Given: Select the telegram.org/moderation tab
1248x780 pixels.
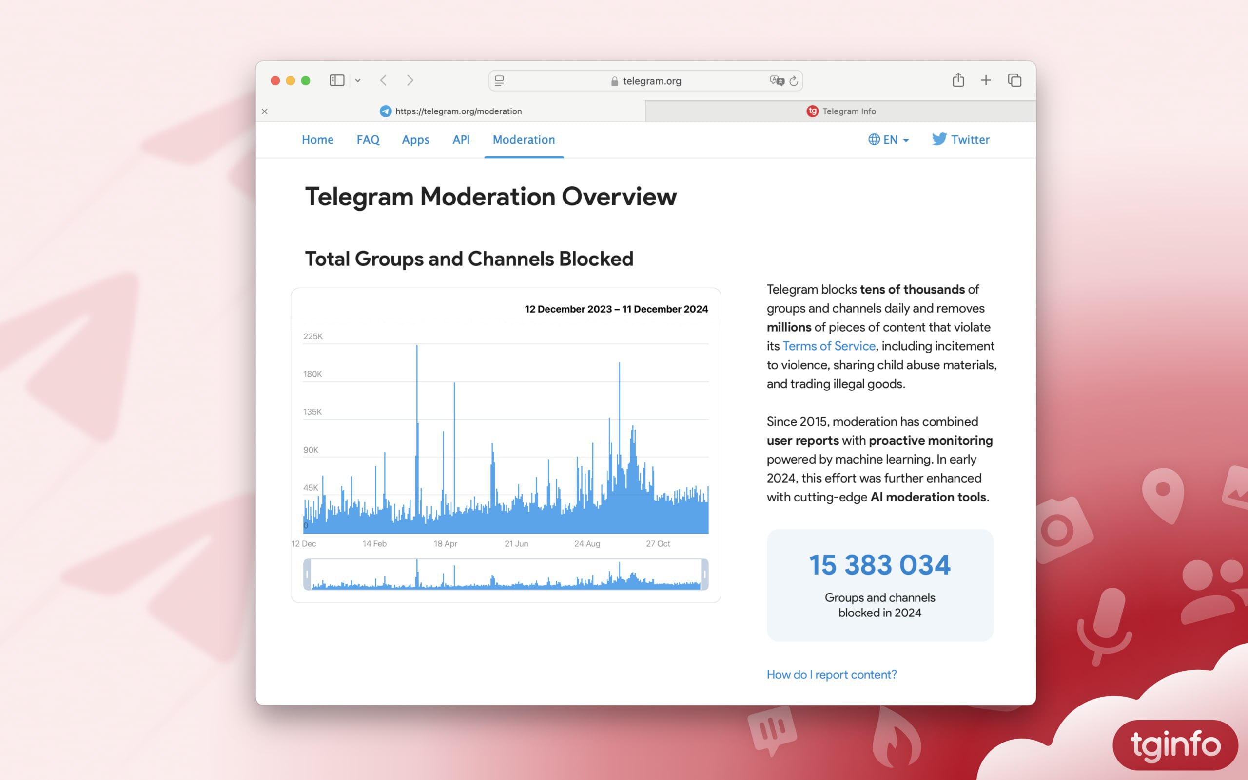Looking at the screenshot, I should pos(450,111).
